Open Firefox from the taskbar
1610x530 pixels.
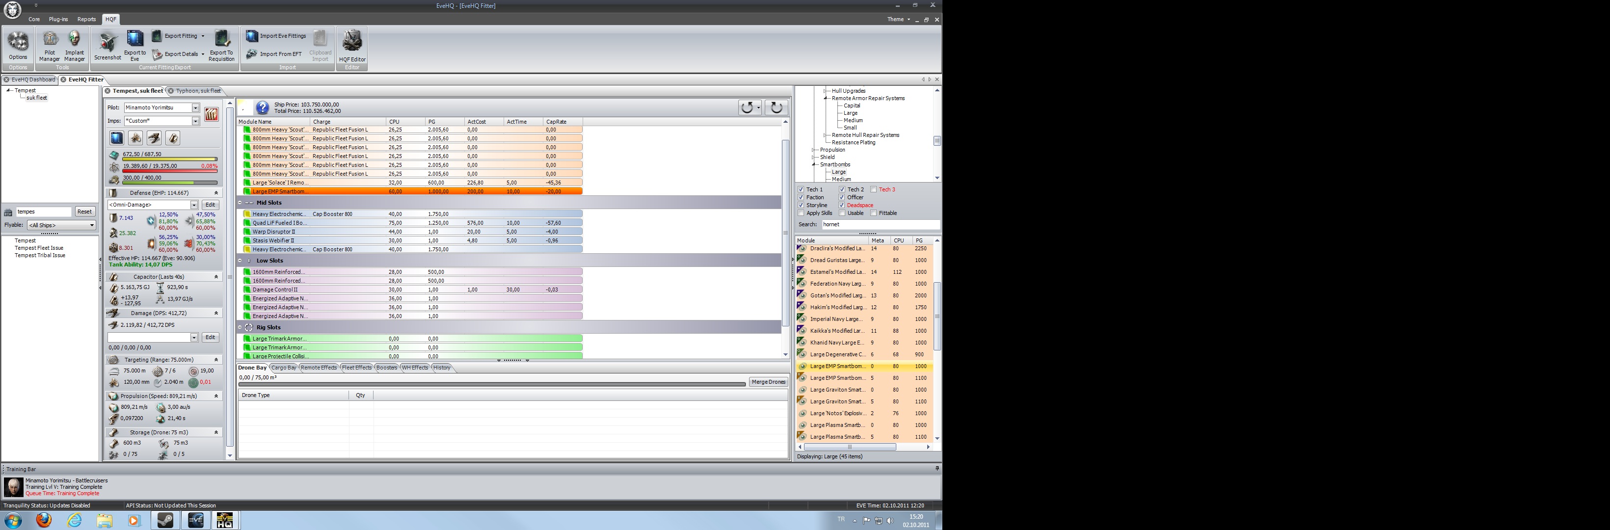pyautogui.click(x=43, y=520)
